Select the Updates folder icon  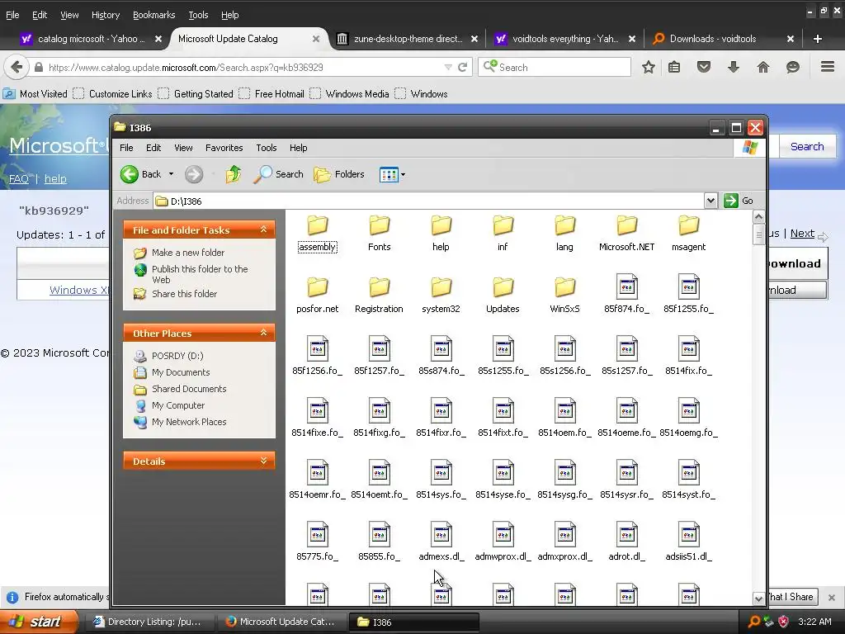pos(503,287)
